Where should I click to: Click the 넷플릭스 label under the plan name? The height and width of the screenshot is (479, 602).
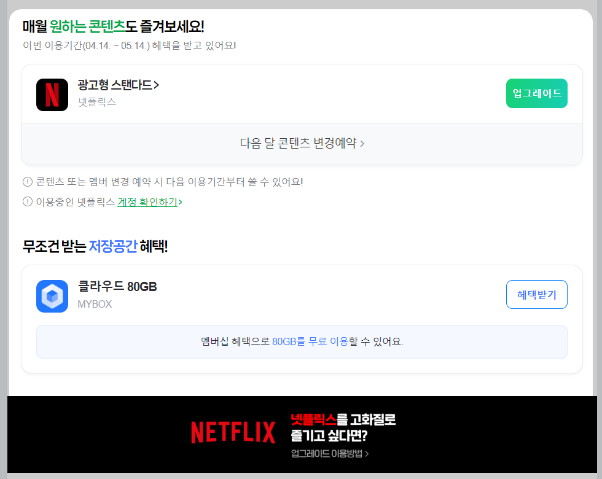pos(97,102)
